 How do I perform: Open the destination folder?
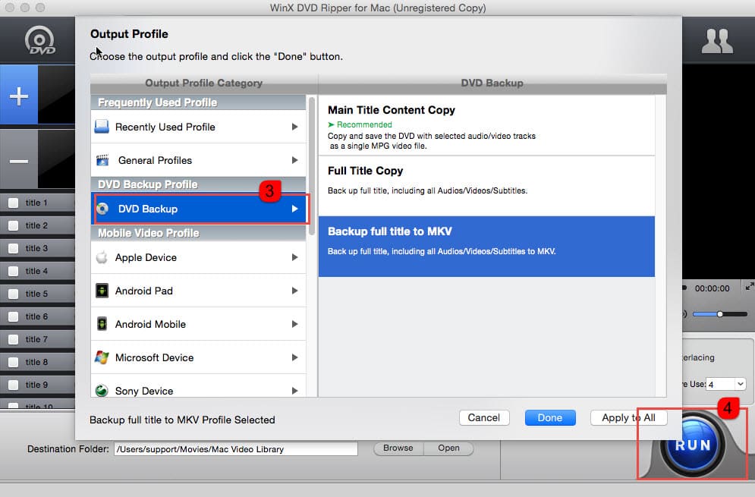[448, 448]
